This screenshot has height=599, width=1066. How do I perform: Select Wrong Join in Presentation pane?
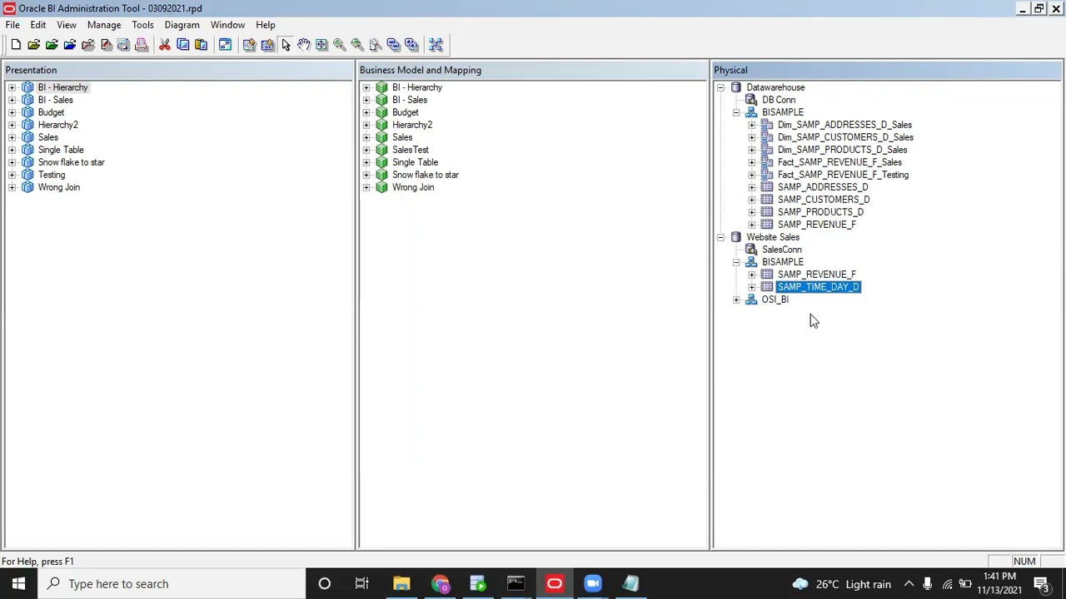pyautogui.click(x=59, y=187)
